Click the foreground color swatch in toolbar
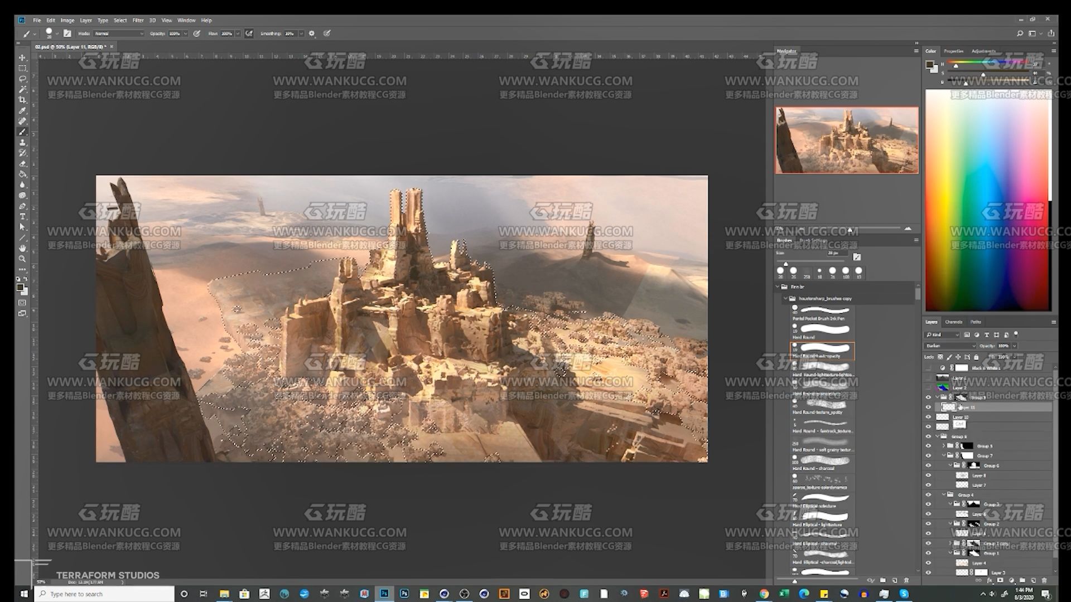Viewport: 1071px width, 602px height. coord(20,288)
